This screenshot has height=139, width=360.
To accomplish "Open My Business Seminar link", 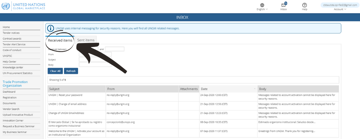I will click(x=15, y=132).
